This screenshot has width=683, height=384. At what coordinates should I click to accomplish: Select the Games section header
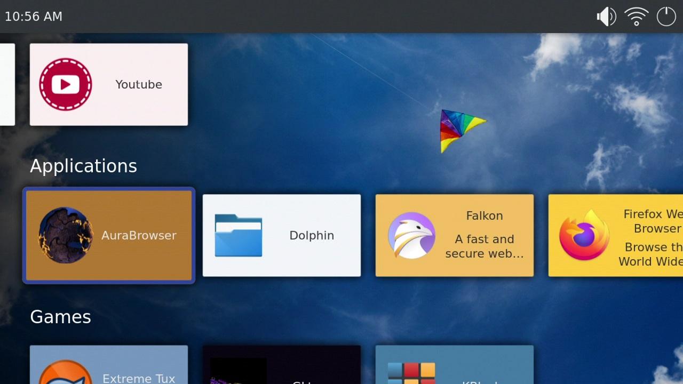(60, 317)
